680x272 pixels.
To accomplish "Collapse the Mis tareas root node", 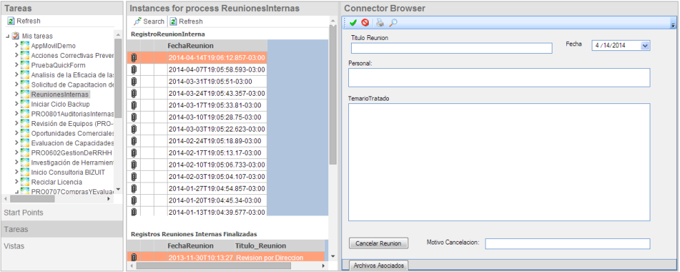I will pos(8,36).
